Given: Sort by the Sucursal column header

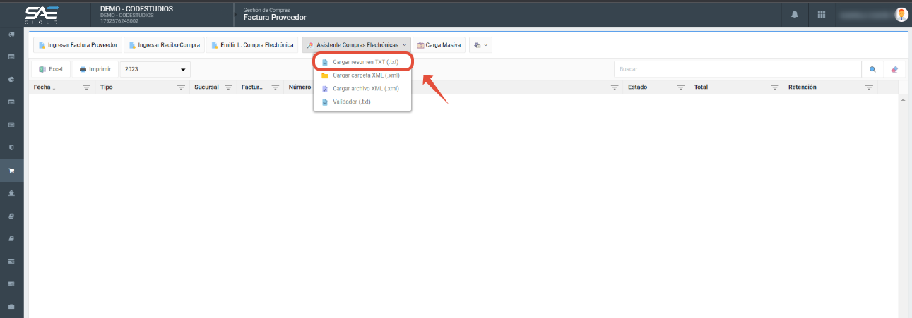Looking at the screenshot, I should pyautogui.click(x=206, y=87).
